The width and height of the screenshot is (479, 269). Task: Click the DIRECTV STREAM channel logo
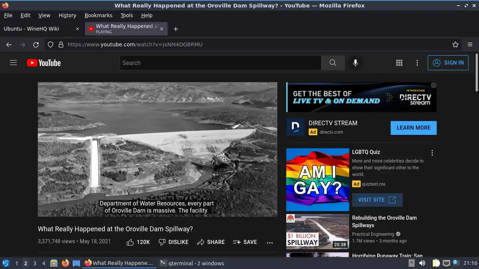pos(295,127)
